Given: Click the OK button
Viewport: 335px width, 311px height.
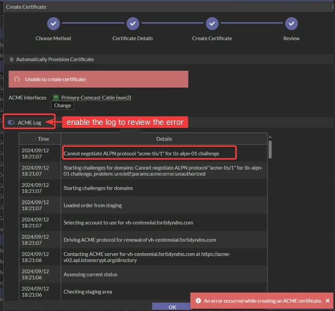Looking at the screenshot, I should click(x=172, y=307).
